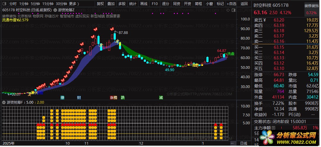Open the 复权 adjustment option
This screenshot has width=321, height=147.
(x=100, y=4)
